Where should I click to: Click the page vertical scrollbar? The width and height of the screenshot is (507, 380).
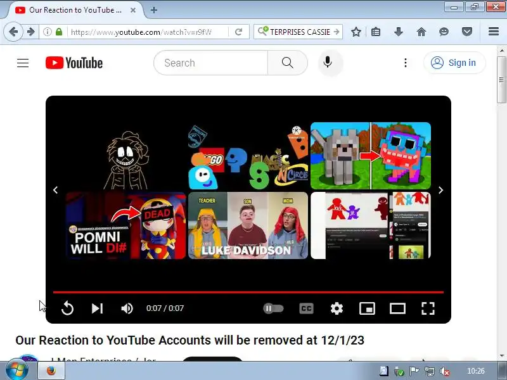501,80
